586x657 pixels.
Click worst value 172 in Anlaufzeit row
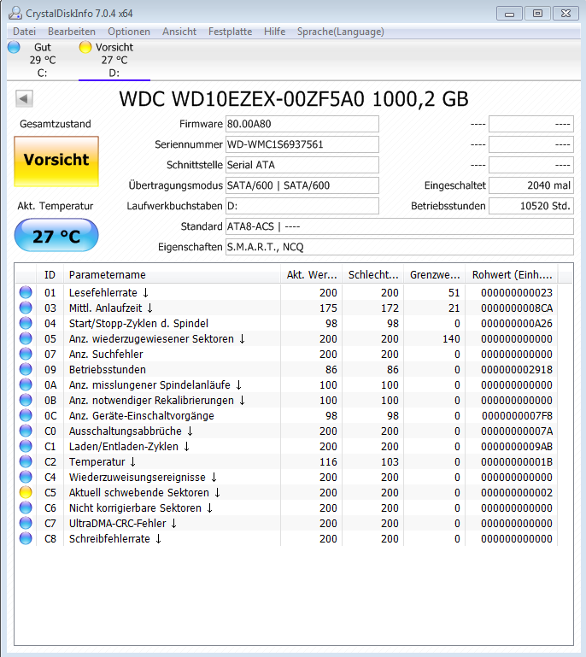(x=390, y=308)
